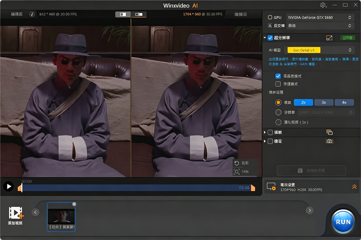Open the 1080P resolution dropdown

[326, 112]
